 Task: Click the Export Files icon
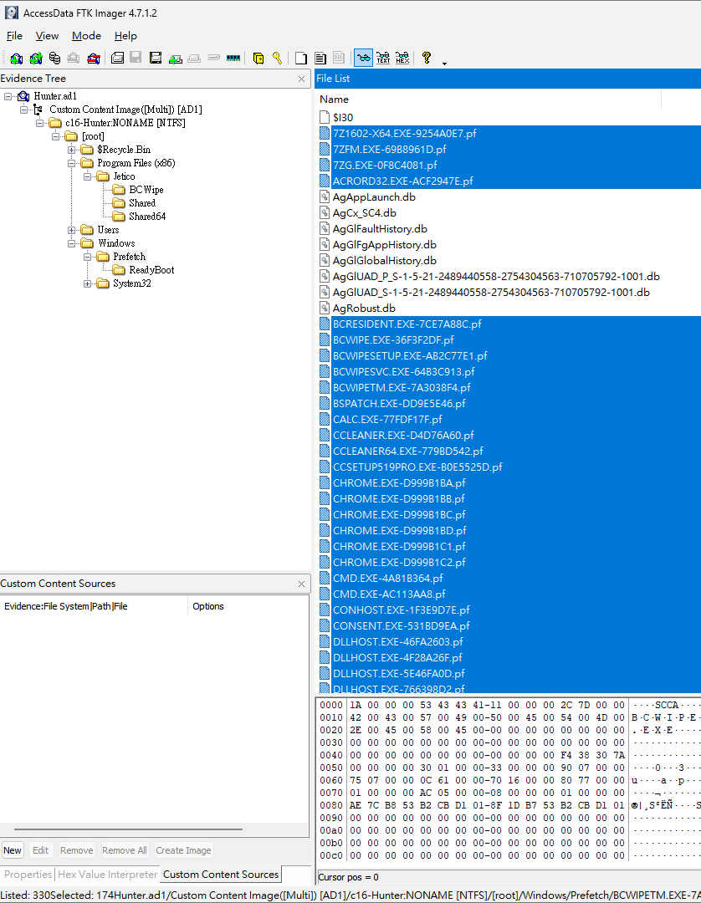click(301, 59)
